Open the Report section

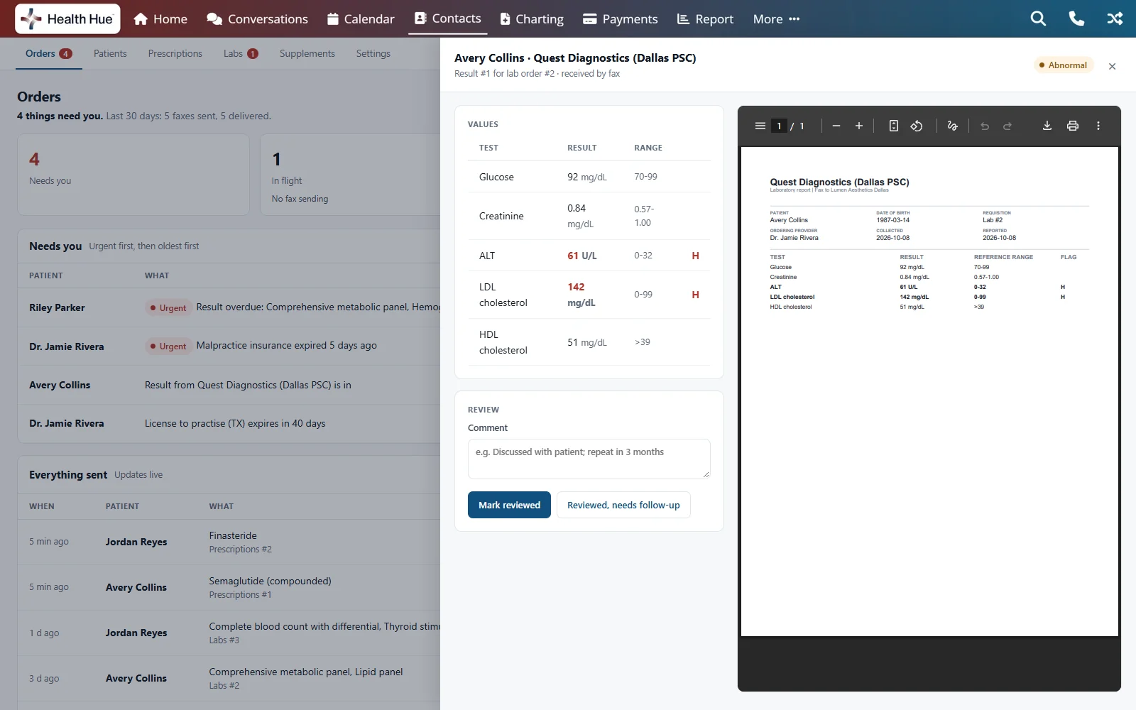(x=705, y=19)
